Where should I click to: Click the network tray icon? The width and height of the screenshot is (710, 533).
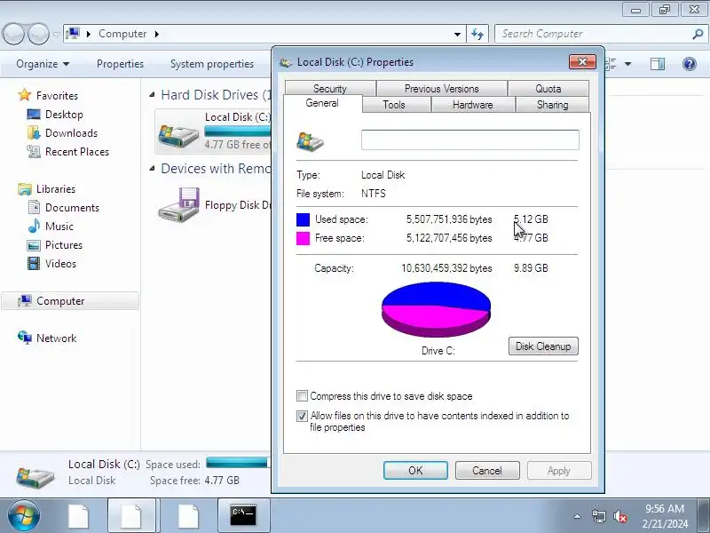(x=598, y=516)
